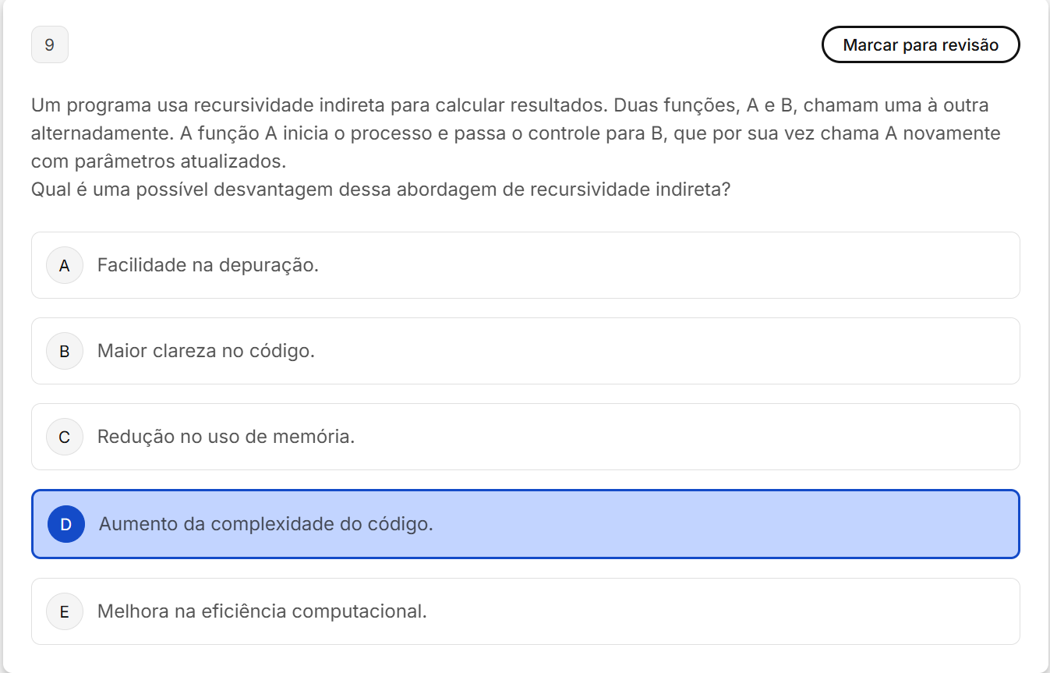
Task: Click empty space right of option A text
Action: [x=663, y=265]
